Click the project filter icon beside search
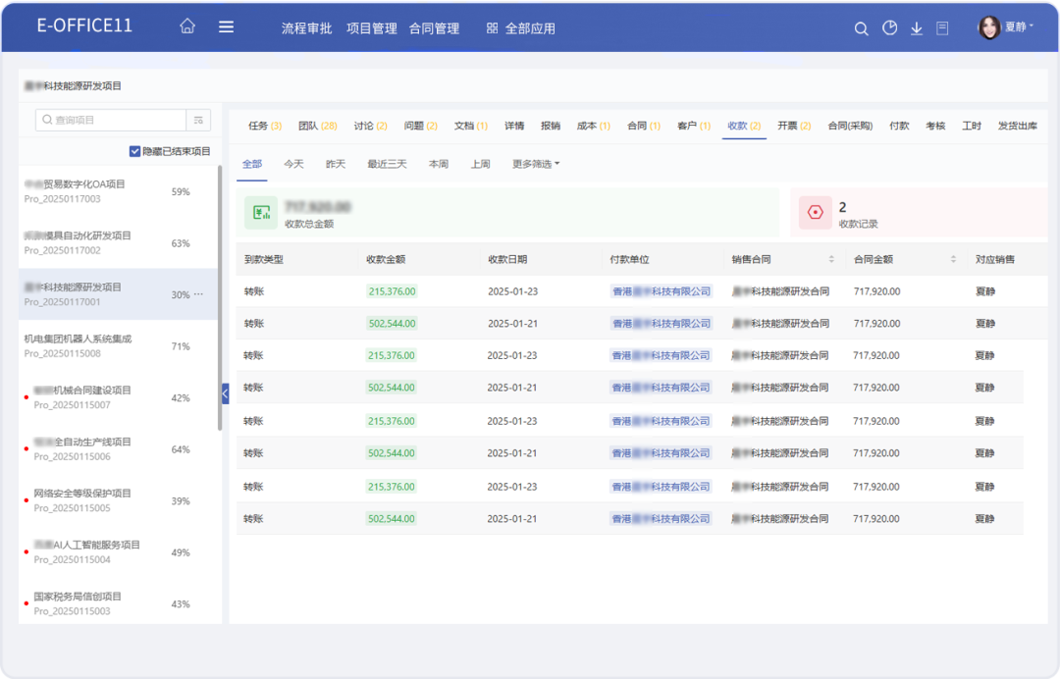This screenshot has height=679, width=1060. point(198,120)
